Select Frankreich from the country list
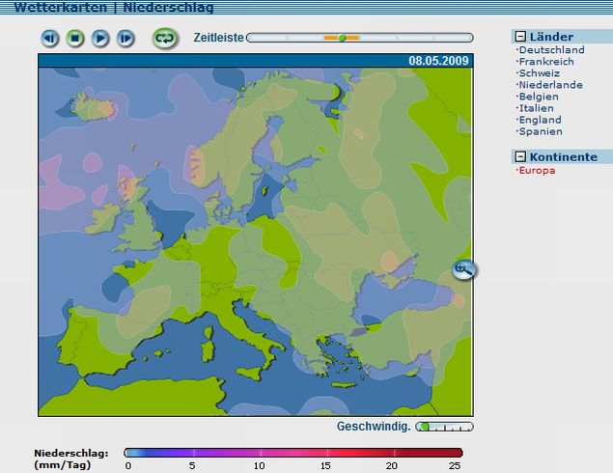Viewport: 613px width, 473px height. 545,62
